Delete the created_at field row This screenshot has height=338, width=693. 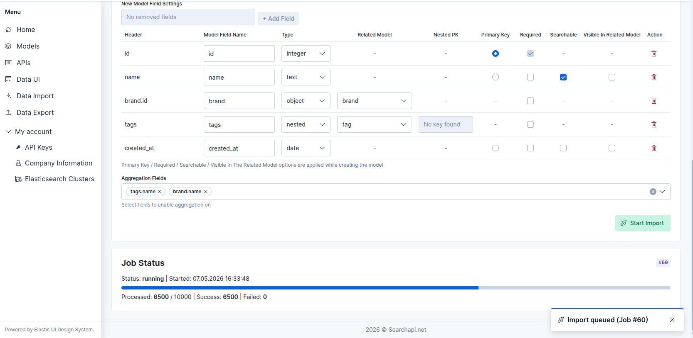tap(654, 148)
